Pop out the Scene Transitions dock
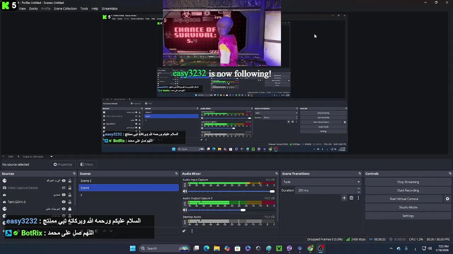Image resolution: width=453 pixels, height=254 pixels. click(360, 174)
